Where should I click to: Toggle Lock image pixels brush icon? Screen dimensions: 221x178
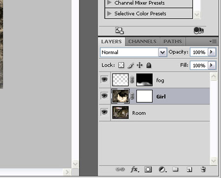tap(131, 65)
